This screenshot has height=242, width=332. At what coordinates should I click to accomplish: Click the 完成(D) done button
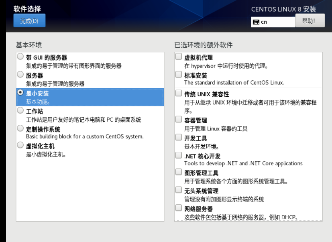pyautogui.click(x=29, y=20)
